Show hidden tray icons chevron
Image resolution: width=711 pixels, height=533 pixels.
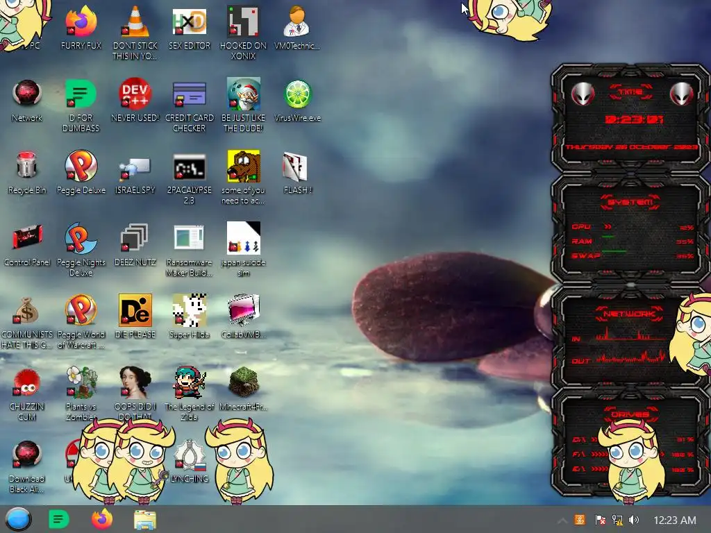click(x=562, y=521)
